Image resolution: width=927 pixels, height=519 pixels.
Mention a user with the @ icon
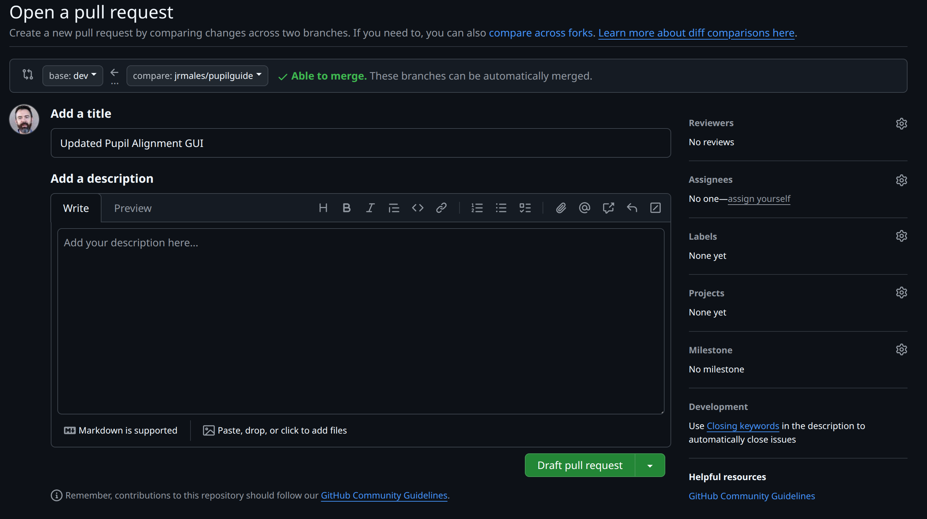coord(584,208)
